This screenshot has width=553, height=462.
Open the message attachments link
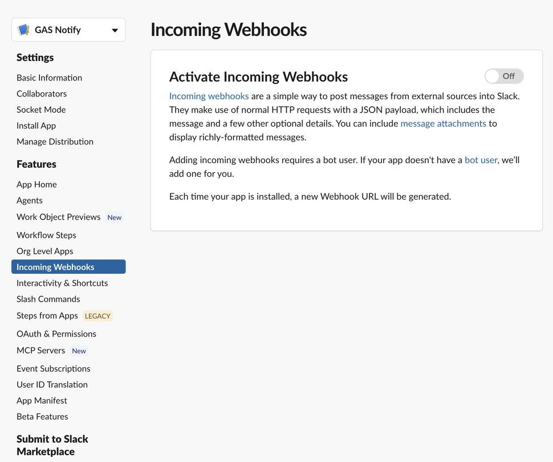point(444,124)
